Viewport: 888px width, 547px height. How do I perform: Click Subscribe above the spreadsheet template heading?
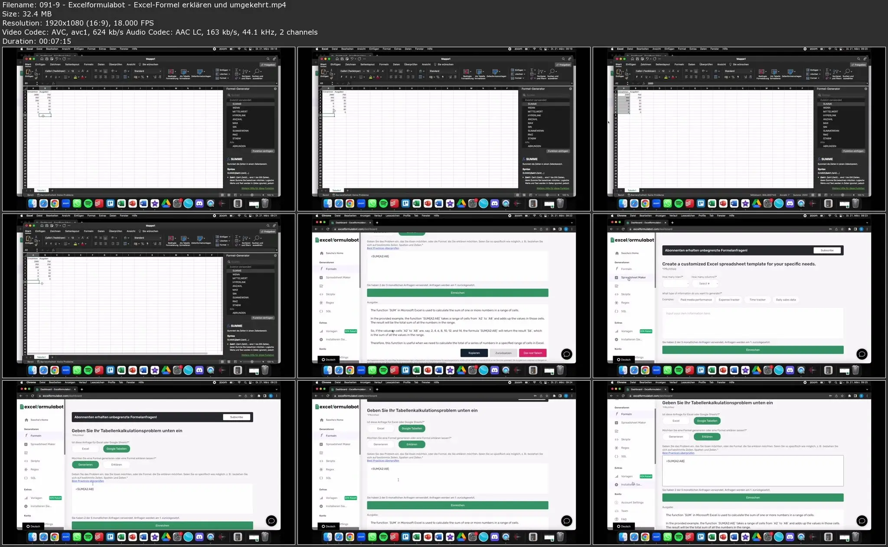[827, 250]
